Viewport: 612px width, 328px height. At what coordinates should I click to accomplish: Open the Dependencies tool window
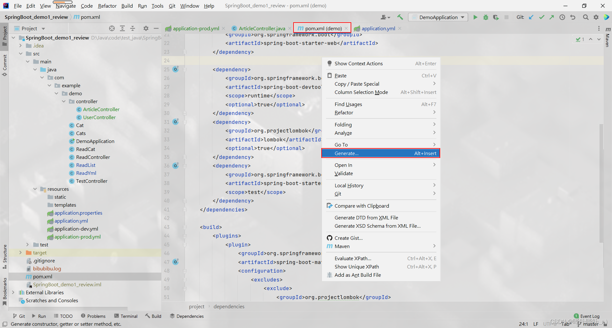coord(187,316)
